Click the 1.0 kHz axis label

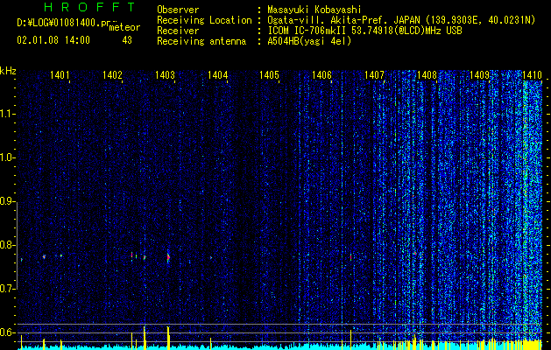[x=7, y=158]
